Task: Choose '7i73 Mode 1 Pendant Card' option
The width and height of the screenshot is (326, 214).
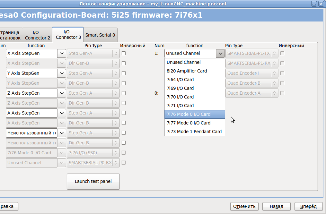Action: click(x=195, y=132)
